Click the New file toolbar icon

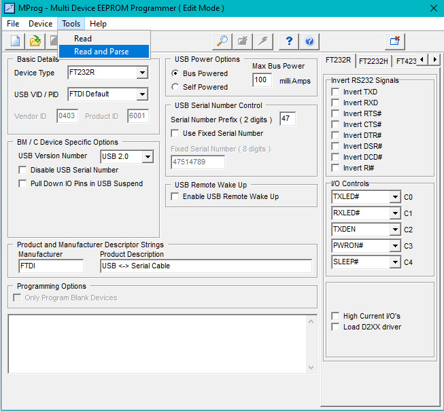click(x=15, y=41)
